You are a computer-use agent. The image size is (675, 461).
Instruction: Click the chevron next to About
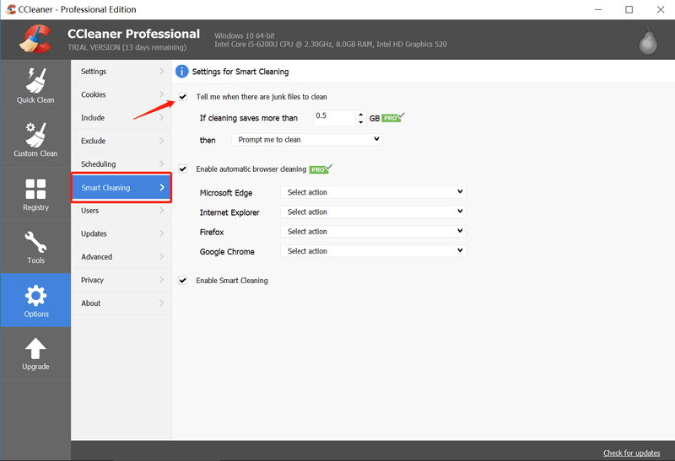[x=161, y=303]
